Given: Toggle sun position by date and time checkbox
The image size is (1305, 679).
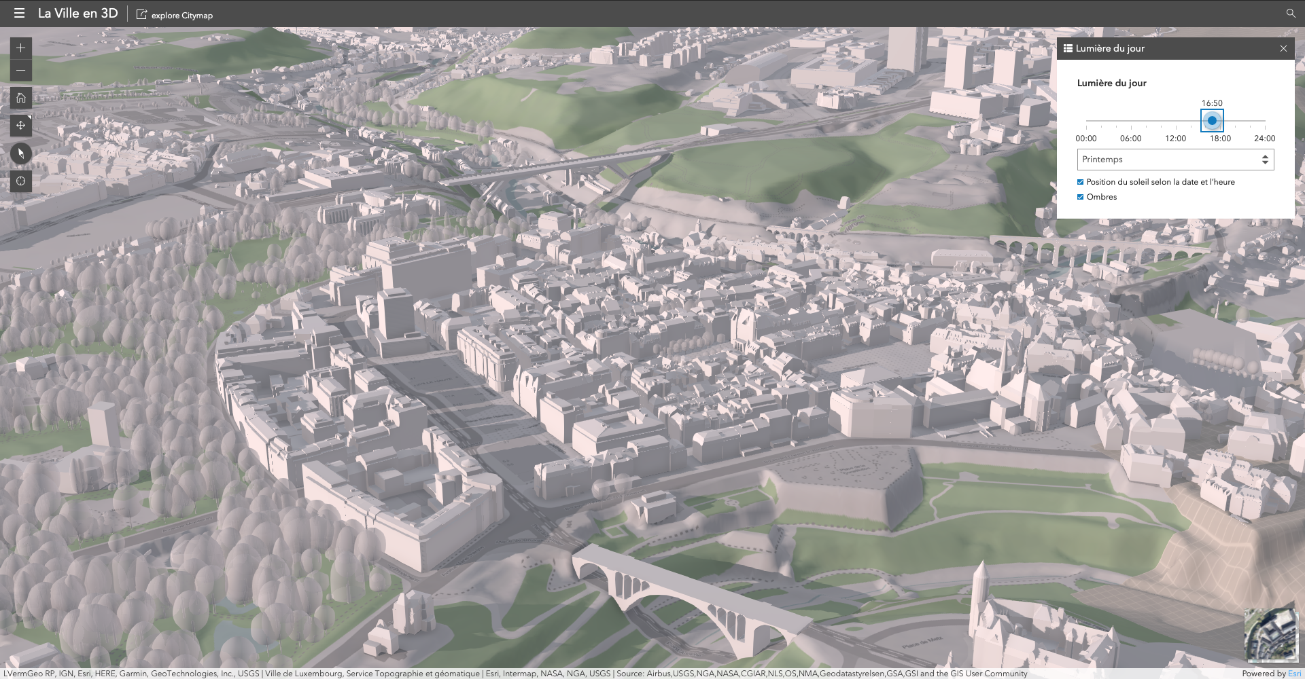Looking at the screenshot, I should [x=1080, y=182].
